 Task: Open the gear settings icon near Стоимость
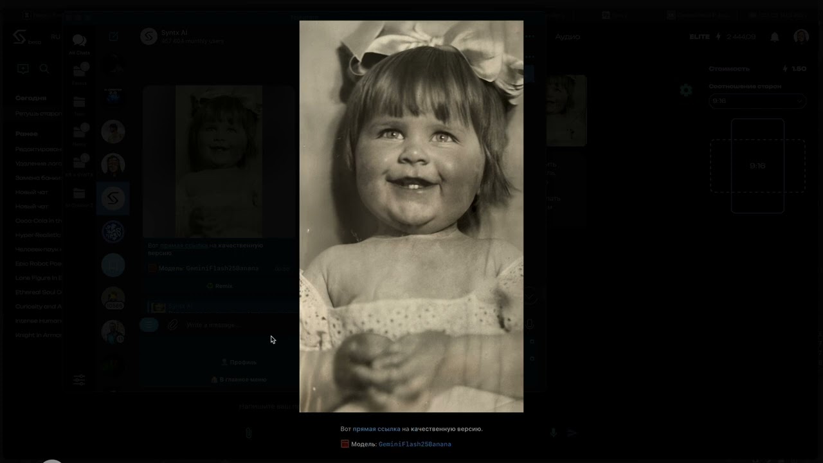686,90
